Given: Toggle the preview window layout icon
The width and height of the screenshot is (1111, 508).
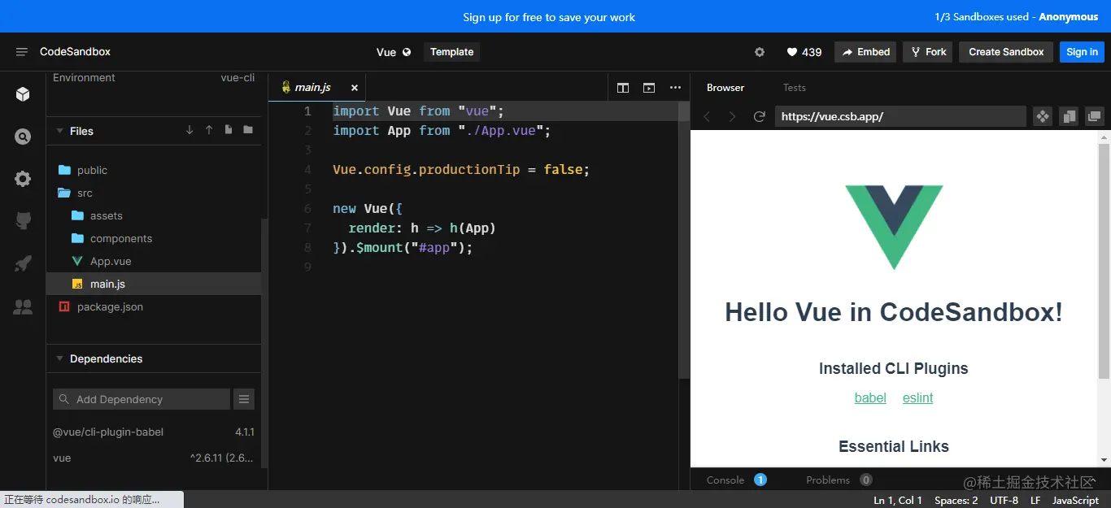Looking at the screenshot, I should click(x=649, y=88).
